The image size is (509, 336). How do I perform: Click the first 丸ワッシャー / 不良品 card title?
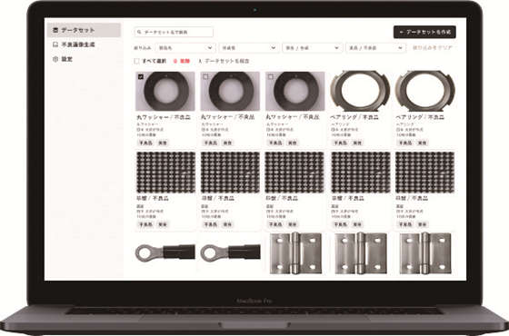click(164, 117)
